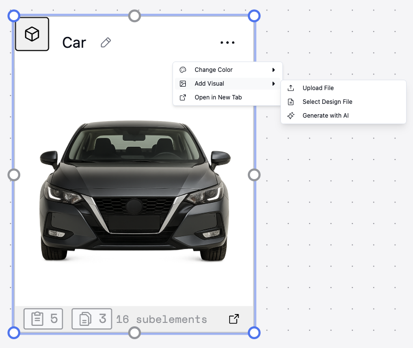Click the 3D cube icon beside Car title

32,33
